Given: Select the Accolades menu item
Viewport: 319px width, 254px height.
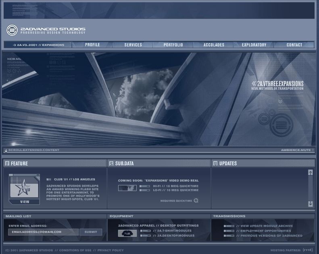Looking at the screenshot, I should 214,45.
